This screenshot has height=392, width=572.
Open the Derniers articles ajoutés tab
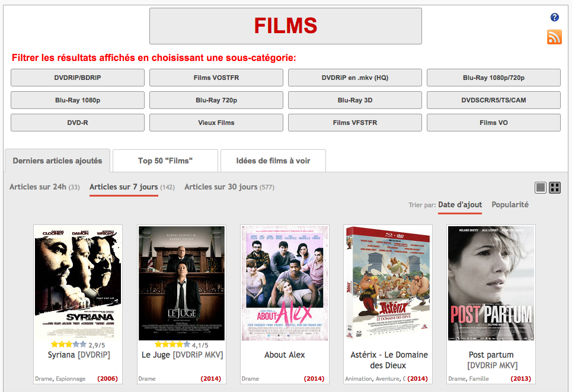pos(57,160)
